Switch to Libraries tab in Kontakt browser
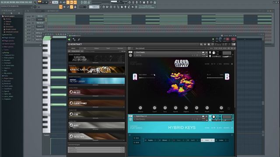Screen dimensions: 280x157 [x=73, y=48]
